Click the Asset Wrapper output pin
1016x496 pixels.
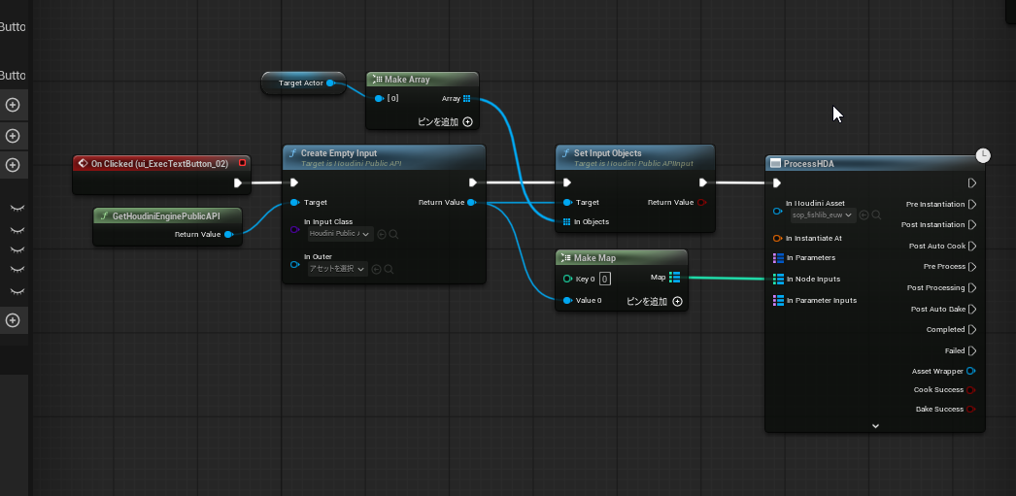point(971,371)
